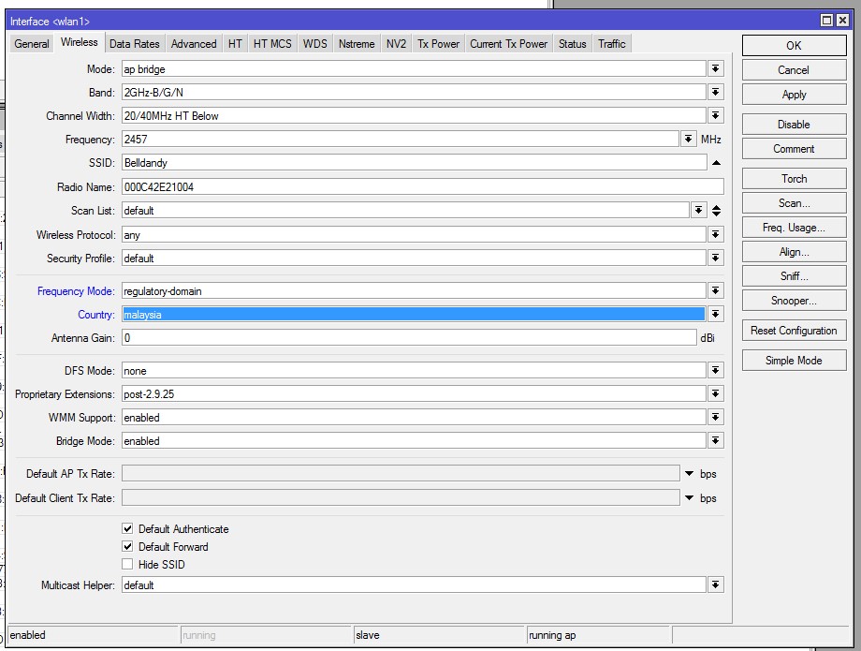Open the Multicast Helper dropdown arrow
Viewport: 861px width, 651px height.
pos(716,584)
